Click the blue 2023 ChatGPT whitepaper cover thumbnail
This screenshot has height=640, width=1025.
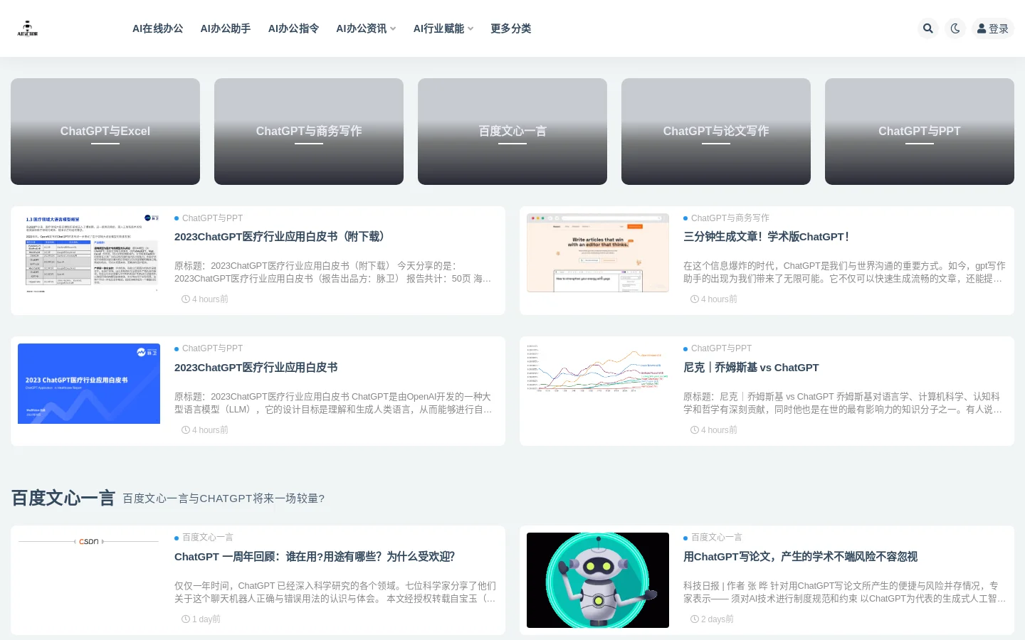pos(89,384)
